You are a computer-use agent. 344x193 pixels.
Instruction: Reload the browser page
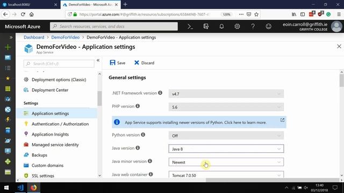click(23, 14)
